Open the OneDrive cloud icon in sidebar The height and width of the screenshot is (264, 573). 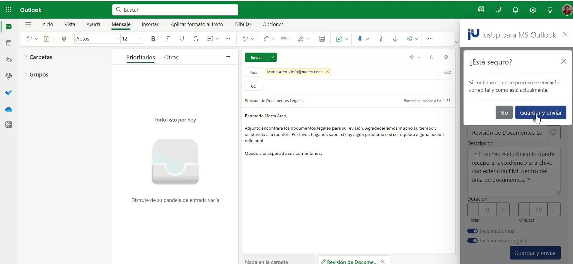9,109
